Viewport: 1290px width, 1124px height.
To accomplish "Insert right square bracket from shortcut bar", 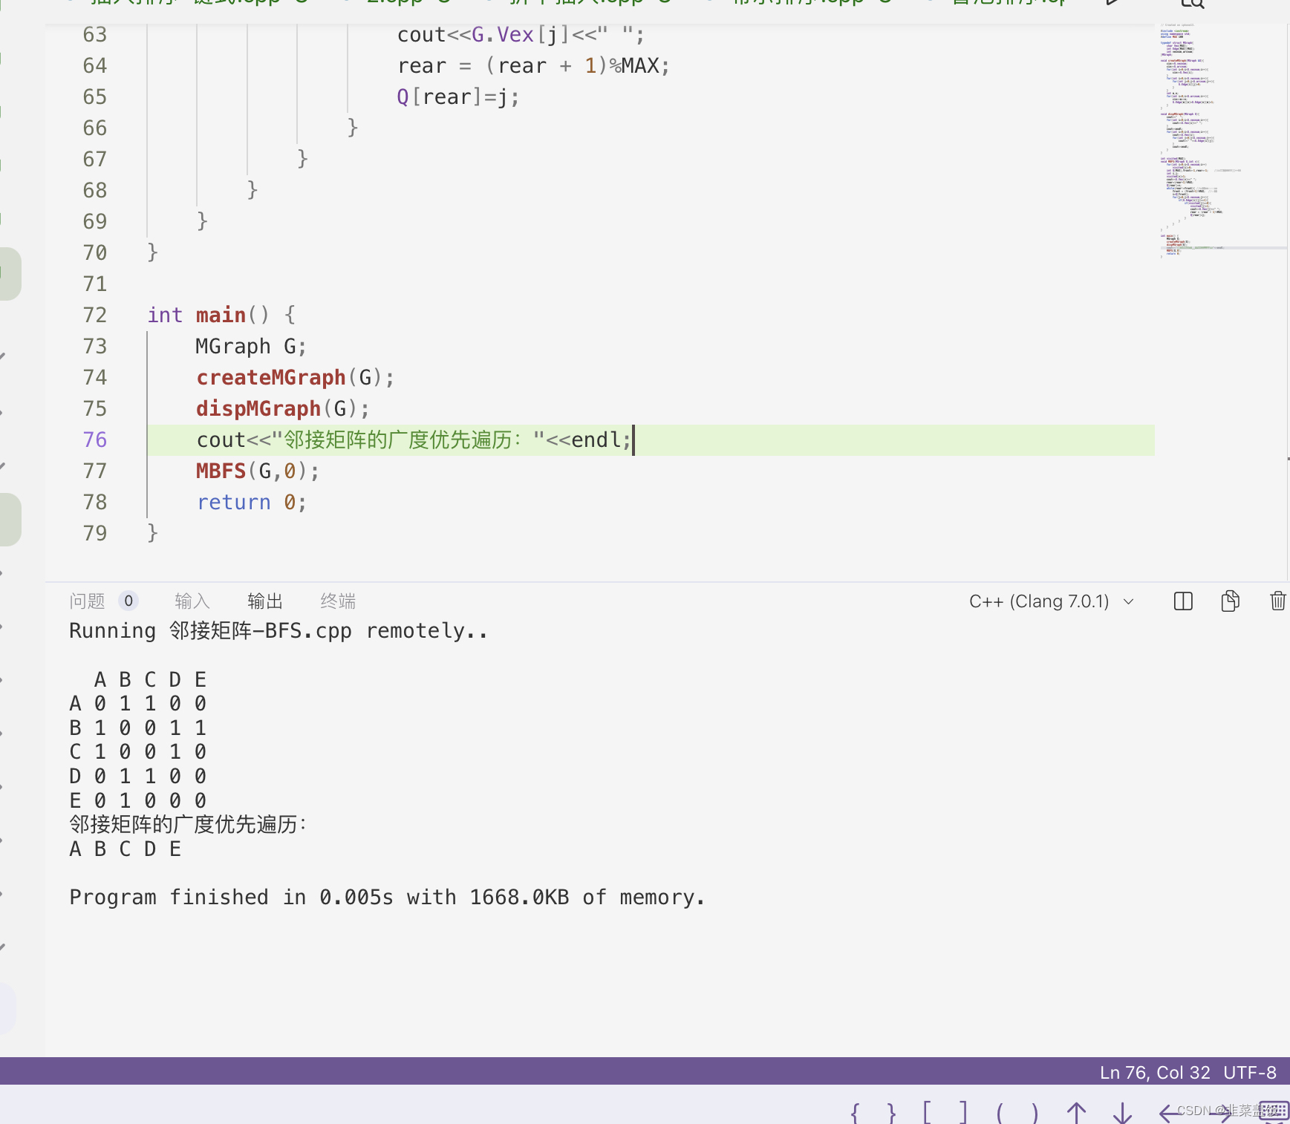I will point(963,1112).
